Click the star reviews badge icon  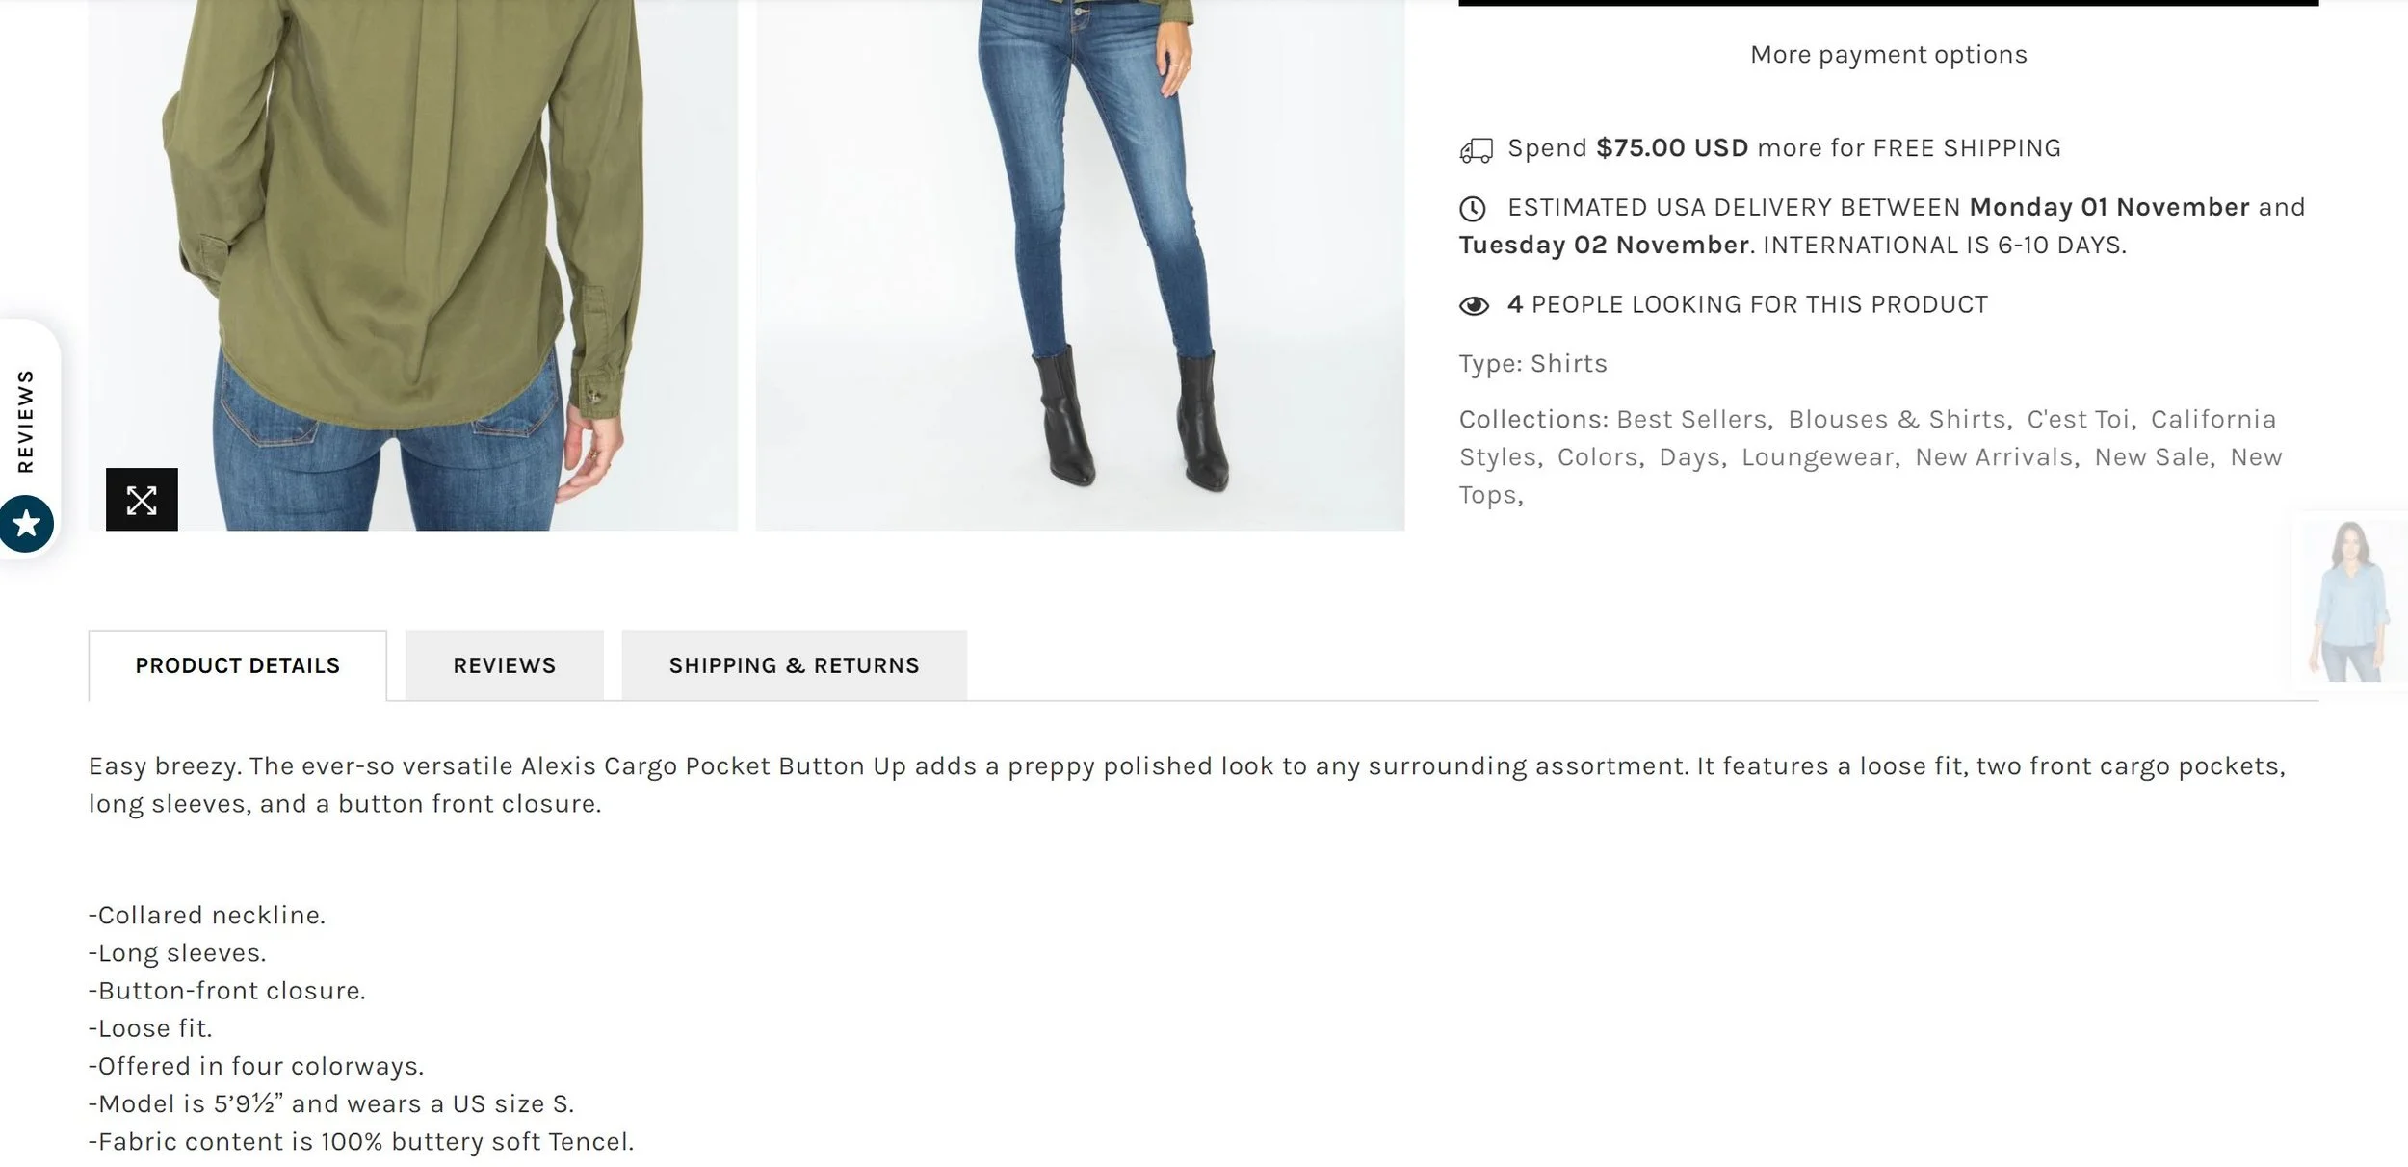coord(26,524)
